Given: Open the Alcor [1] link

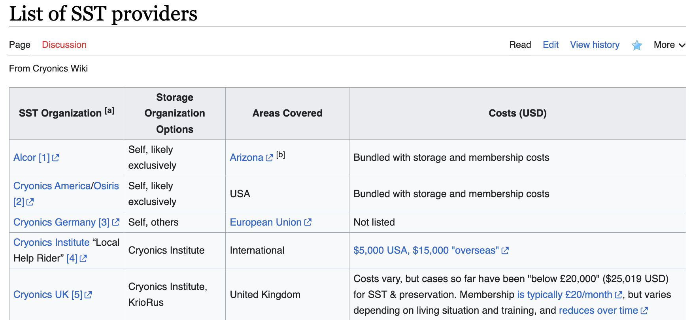Looking at the screenshot, I should 36,158.
